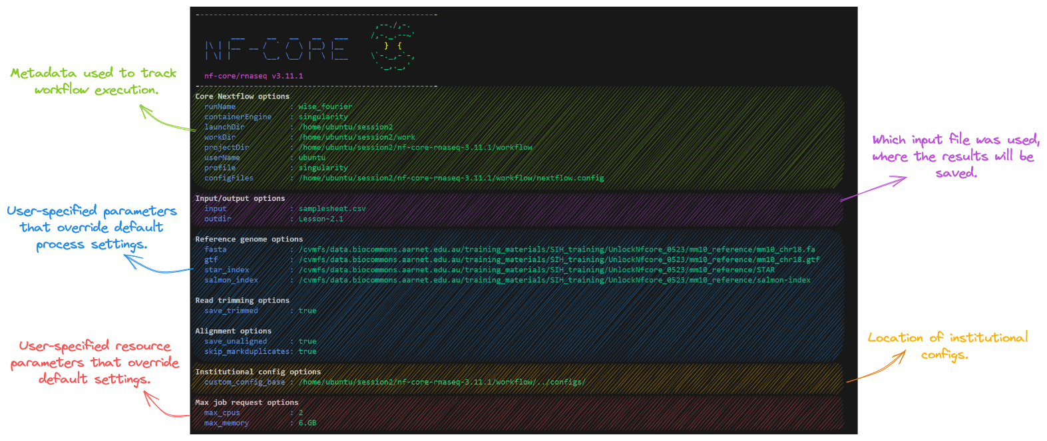Click the Institutional config options heading
The height and width of the screenshot is (441, 1047).
pos(258,372)
